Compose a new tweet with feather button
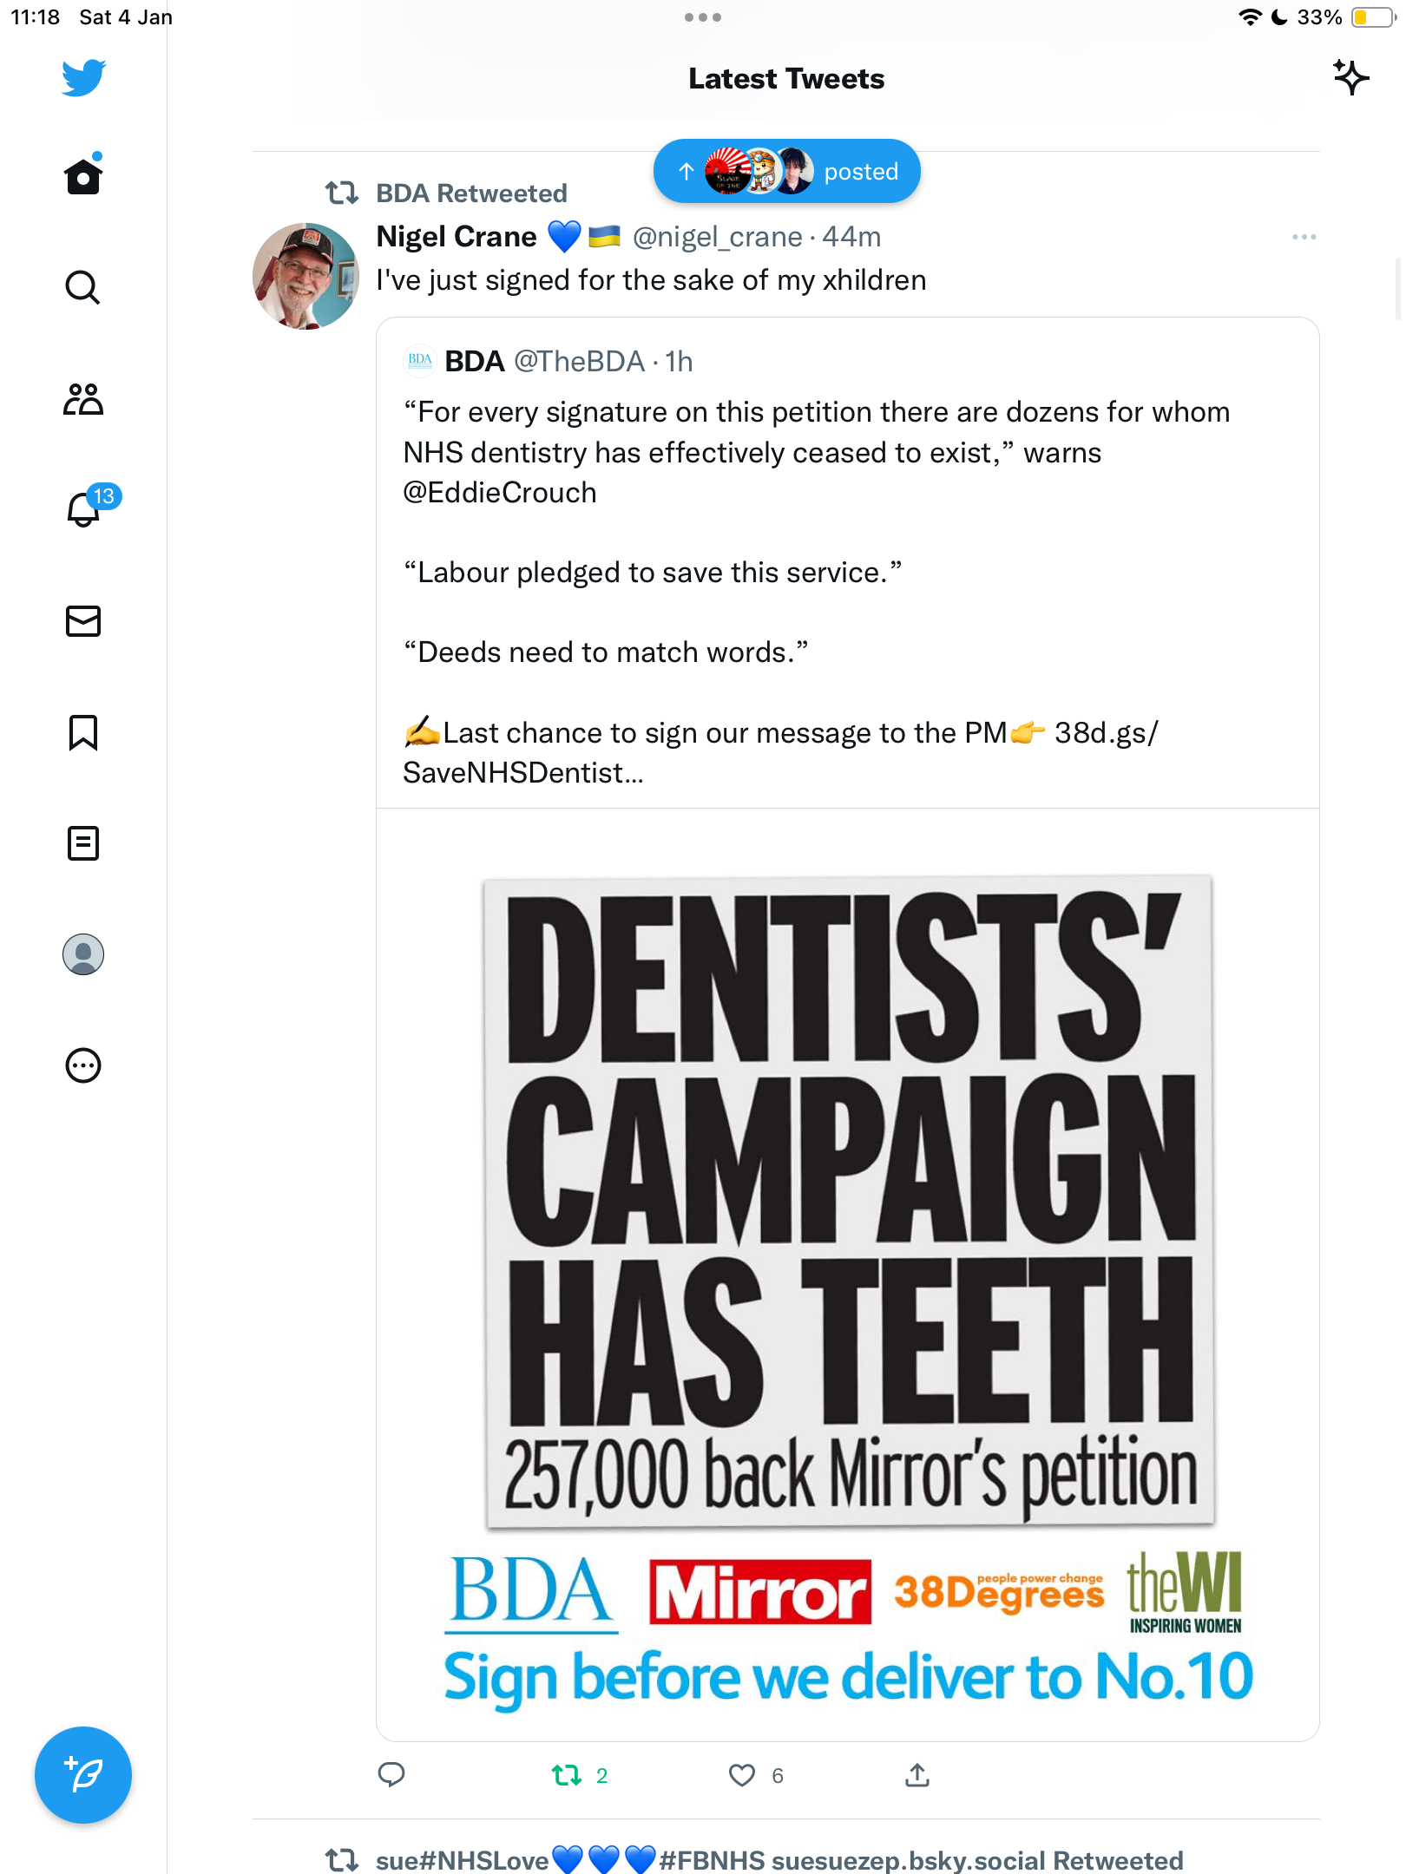1406x1874 pixels. 83,1775
